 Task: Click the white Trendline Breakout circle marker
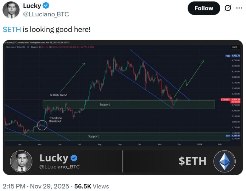[x=42, y=125]
